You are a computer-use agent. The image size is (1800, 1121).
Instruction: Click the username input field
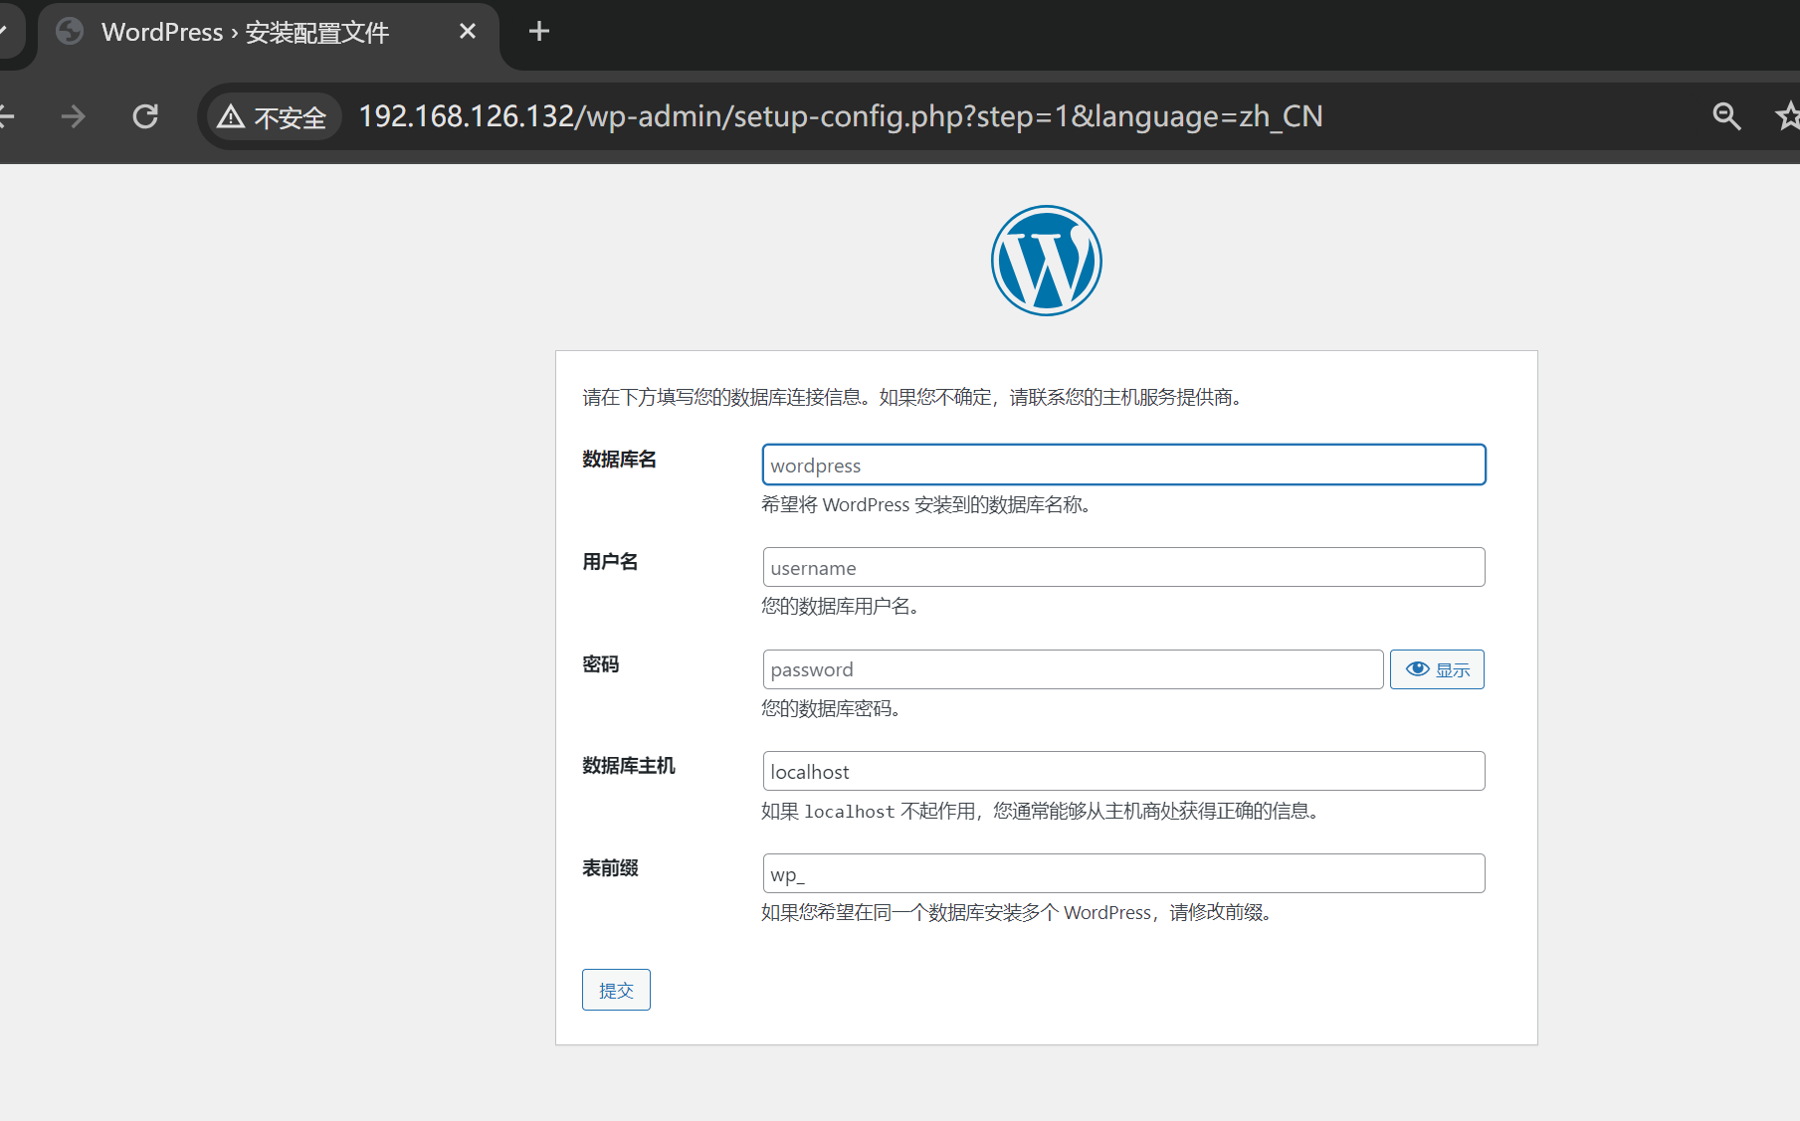click(x=1123, y=568)
